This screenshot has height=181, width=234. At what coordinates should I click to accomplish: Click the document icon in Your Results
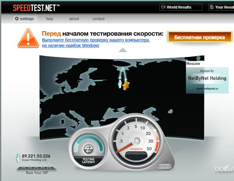coord(212,7)
